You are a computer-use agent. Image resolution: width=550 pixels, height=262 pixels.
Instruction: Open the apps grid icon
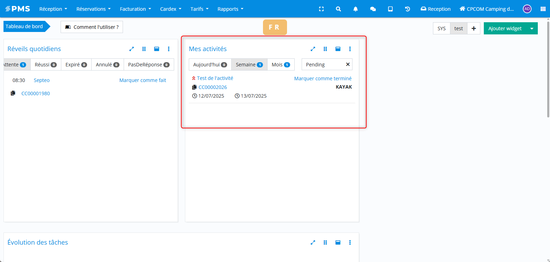(543, 9)
